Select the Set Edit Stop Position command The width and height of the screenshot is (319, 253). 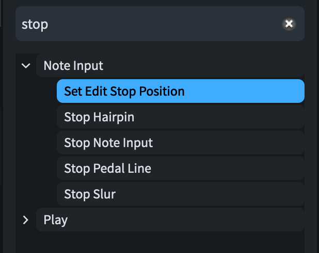180,92
